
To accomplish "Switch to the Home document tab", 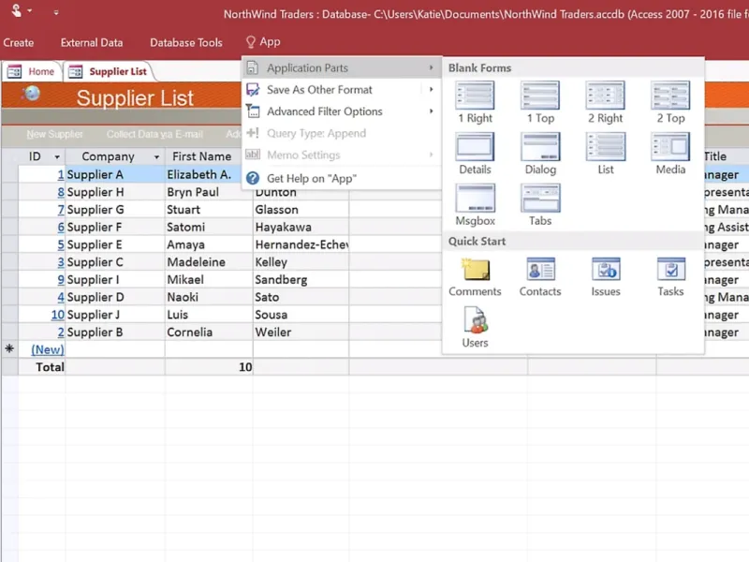I will (x=32, y=72).
